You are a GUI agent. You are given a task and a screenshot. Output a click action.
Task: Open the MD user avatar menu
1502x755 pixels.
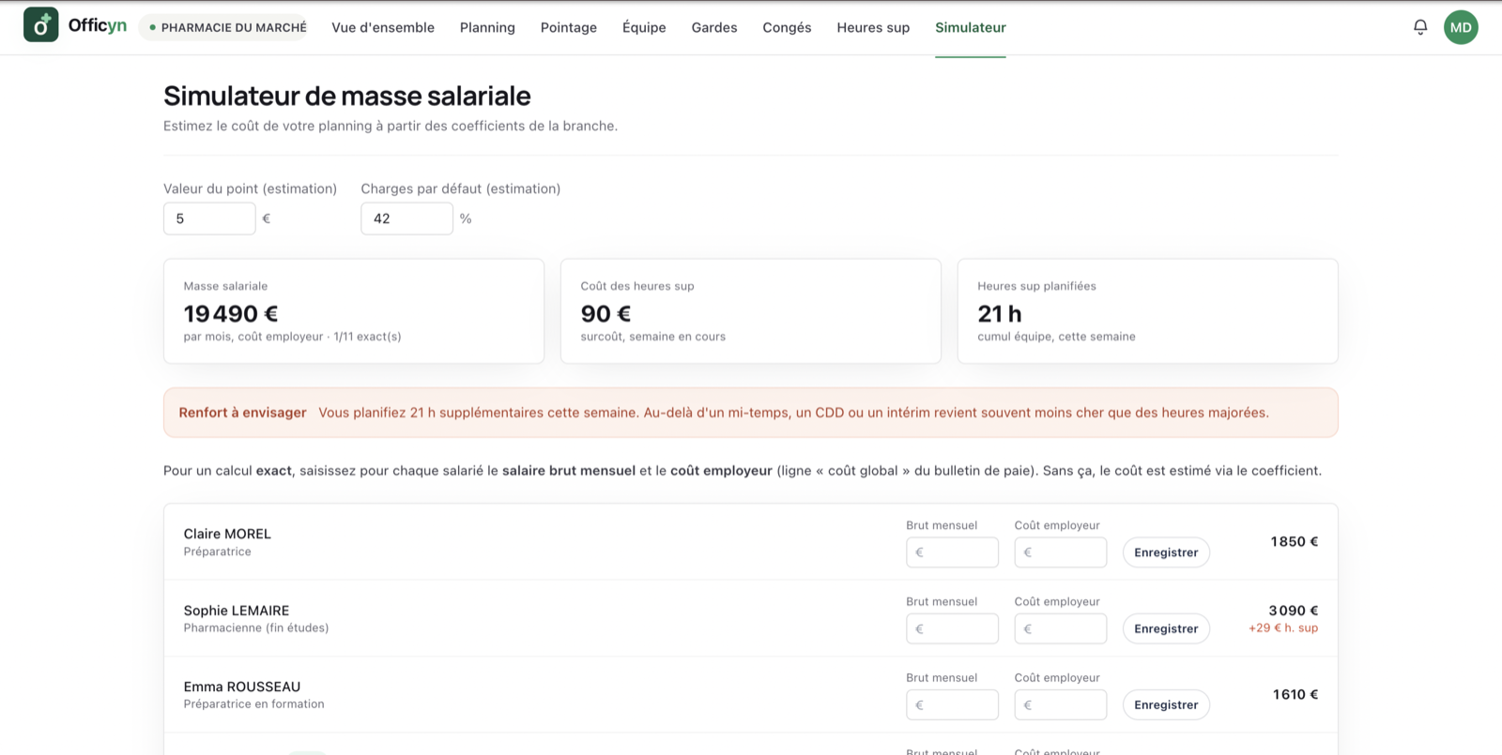tap(1461, 27)
